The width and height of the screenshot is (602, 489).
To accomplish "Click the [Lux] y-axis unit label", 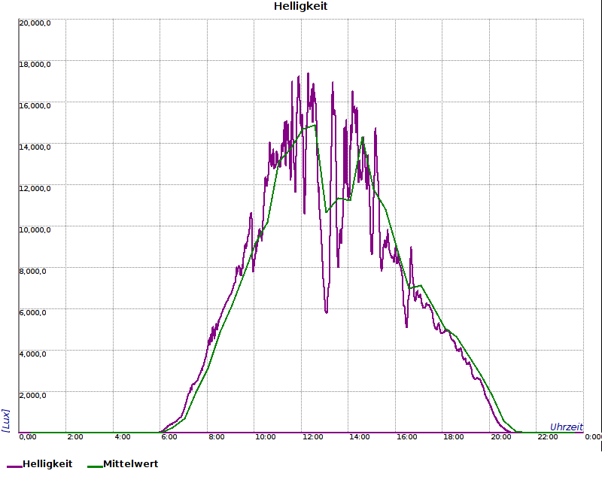I will 5,421.
